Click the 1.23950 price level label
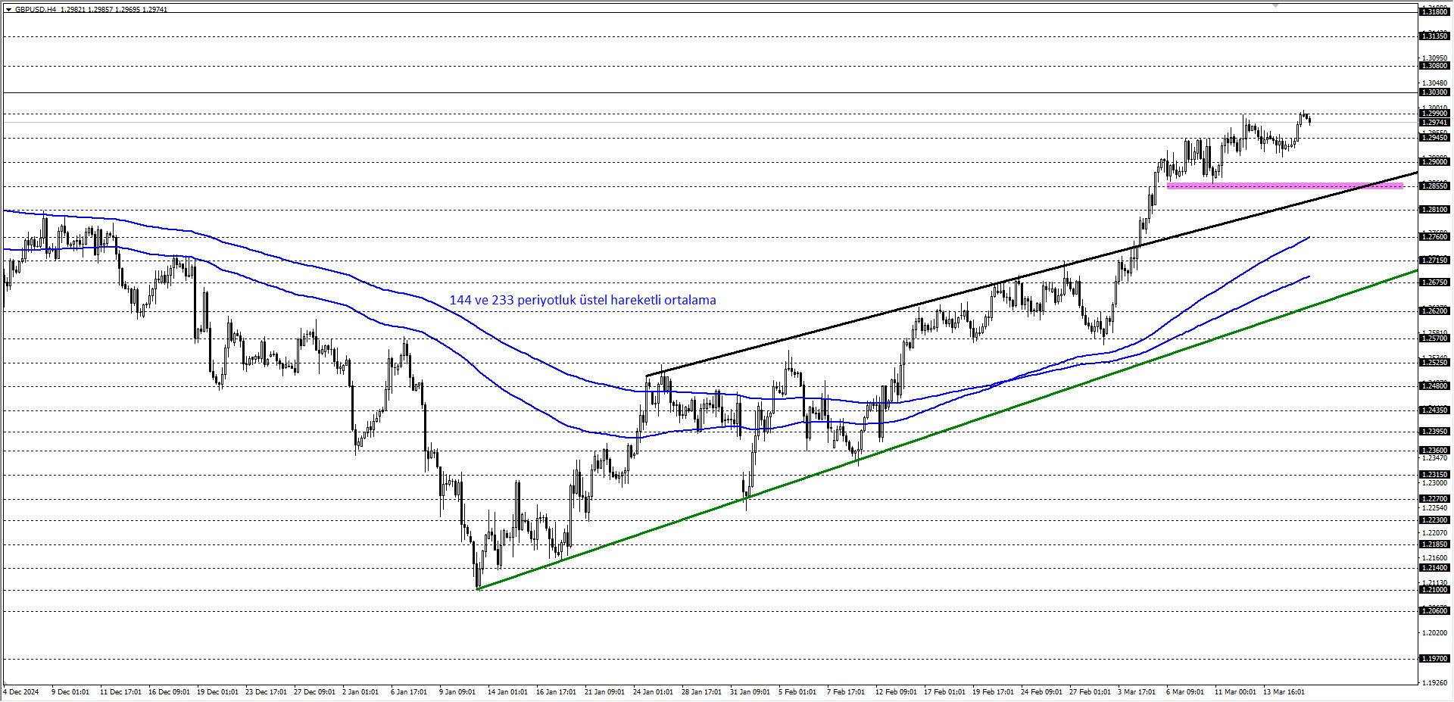 tap(1434, 432)
